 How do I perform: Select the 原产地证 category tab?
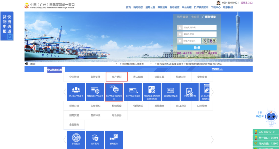[117, 77]
